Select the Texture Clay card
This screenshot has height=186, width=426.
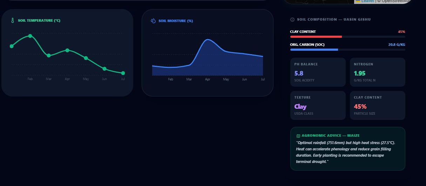click(x=318, y=105)
